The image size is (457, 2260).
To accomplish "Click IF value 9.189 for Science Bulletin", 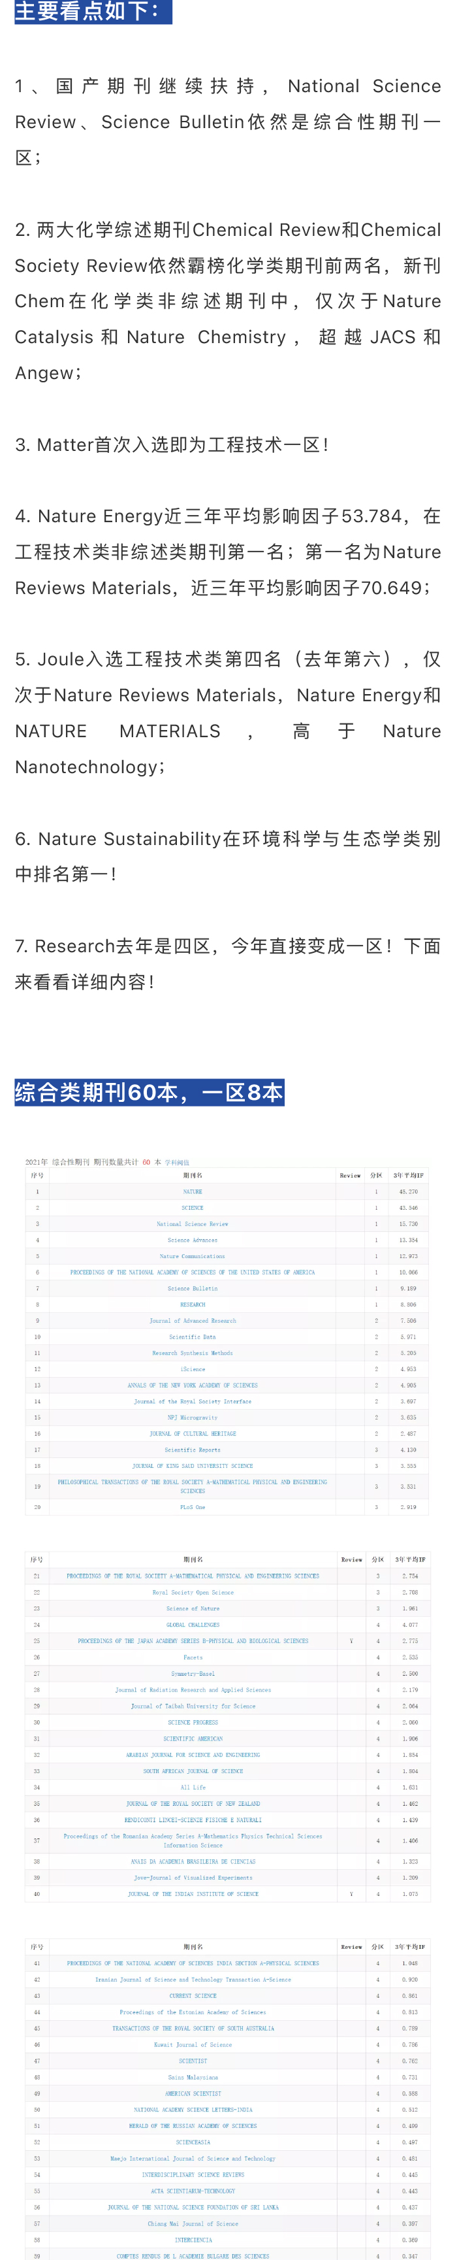I will 408,1289.
